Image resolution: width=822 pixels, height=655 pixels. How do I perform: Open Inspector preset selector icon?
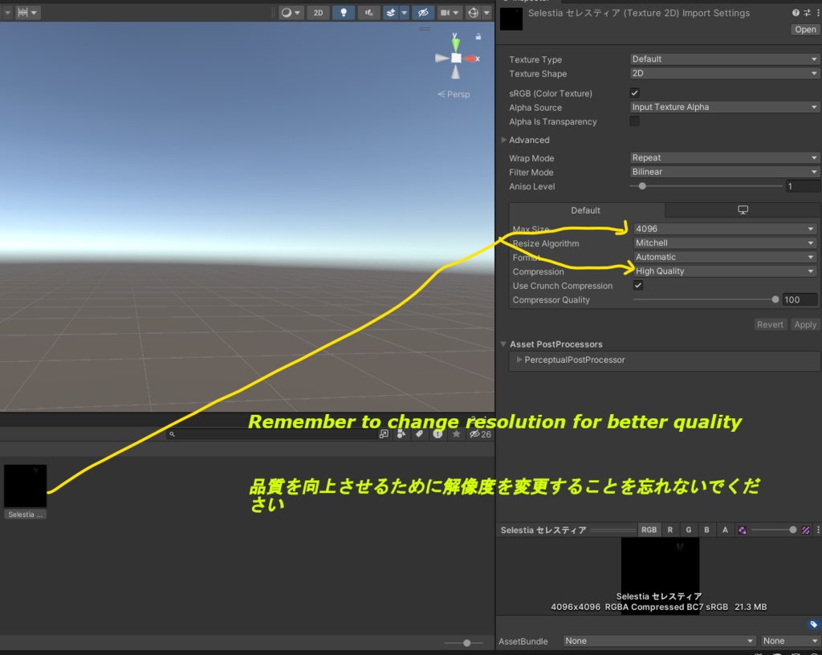click(807, 13)
